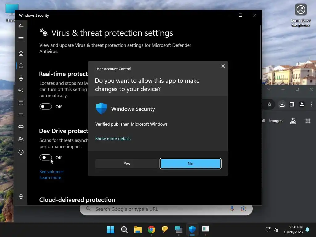Screen dimensions: 316x237
Task: Click the Windows Security window scrollbar
Action: [x=261, y=52]
